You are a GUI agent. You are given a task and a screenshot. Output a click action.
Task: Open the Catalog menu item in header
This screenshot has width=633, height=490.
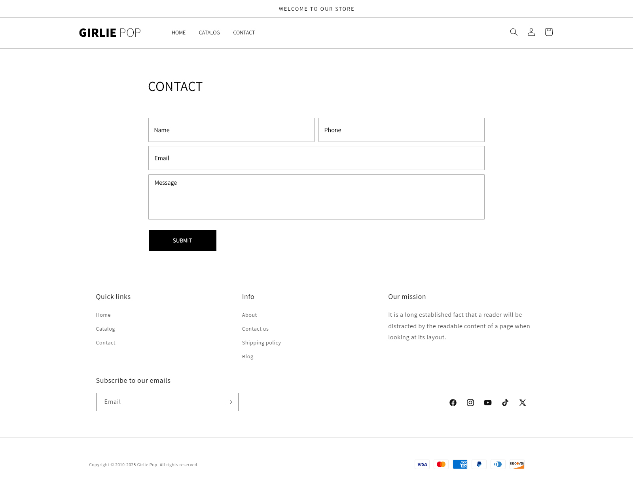(209, 33)
